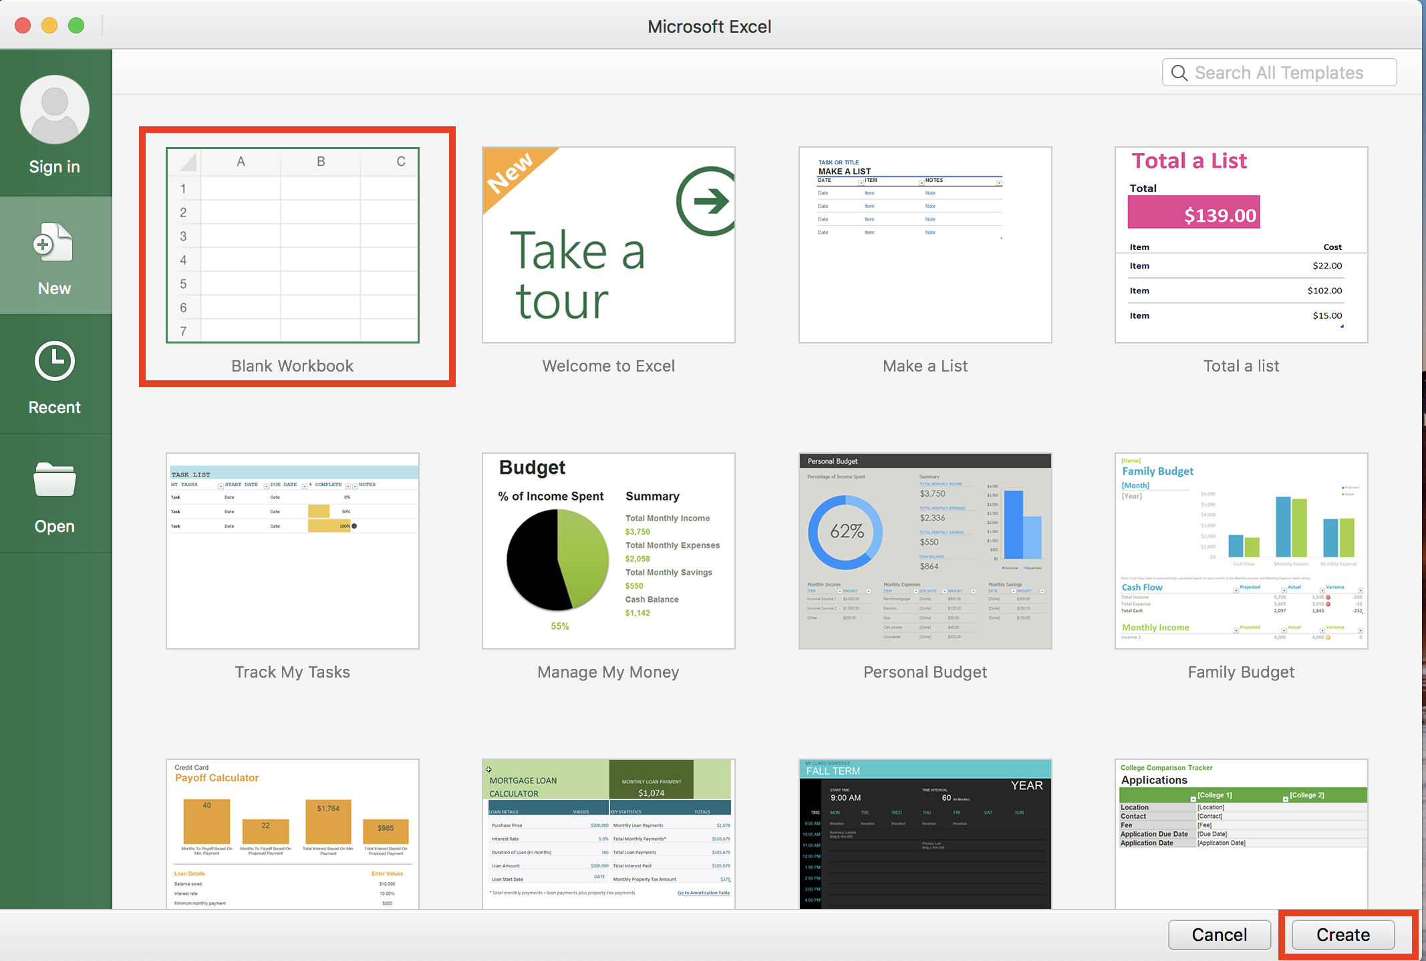Open the Personal Budget template thumbnail
The width and height of the screenshot is (1426, 961).
point(925,551)
